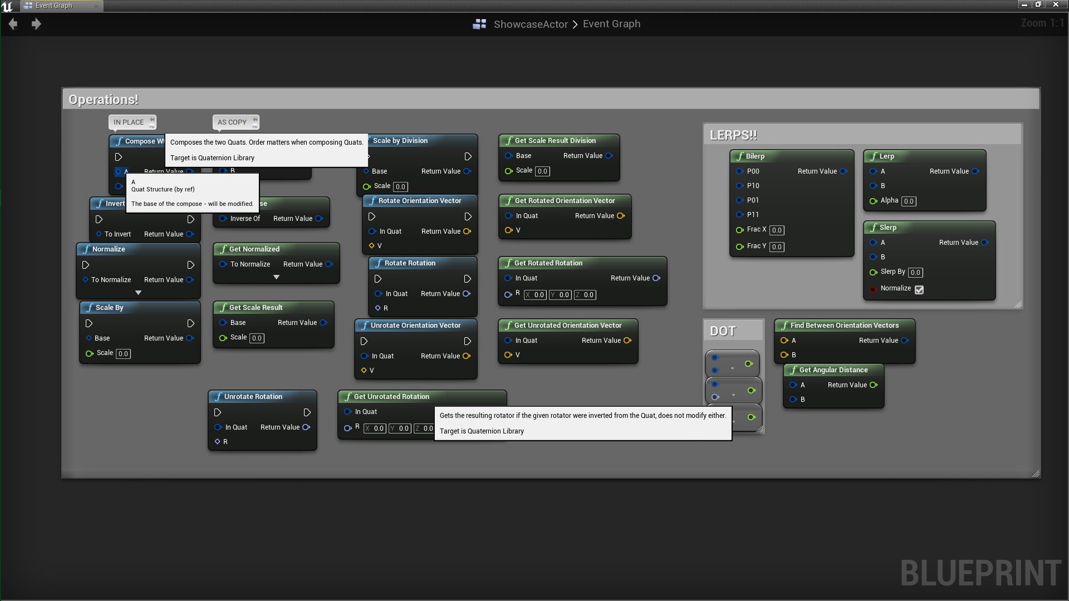
Task: Click the Unreal Engine logo in the title bar
Action: coord(8,6)
